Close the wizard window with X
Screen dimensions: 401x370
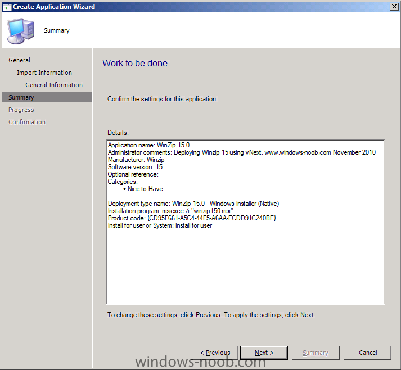pos(394,7)
